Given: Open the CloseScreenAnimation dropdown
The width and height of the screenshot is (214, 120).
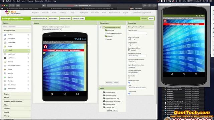Looking at the screenshot, I should point(132,62).
